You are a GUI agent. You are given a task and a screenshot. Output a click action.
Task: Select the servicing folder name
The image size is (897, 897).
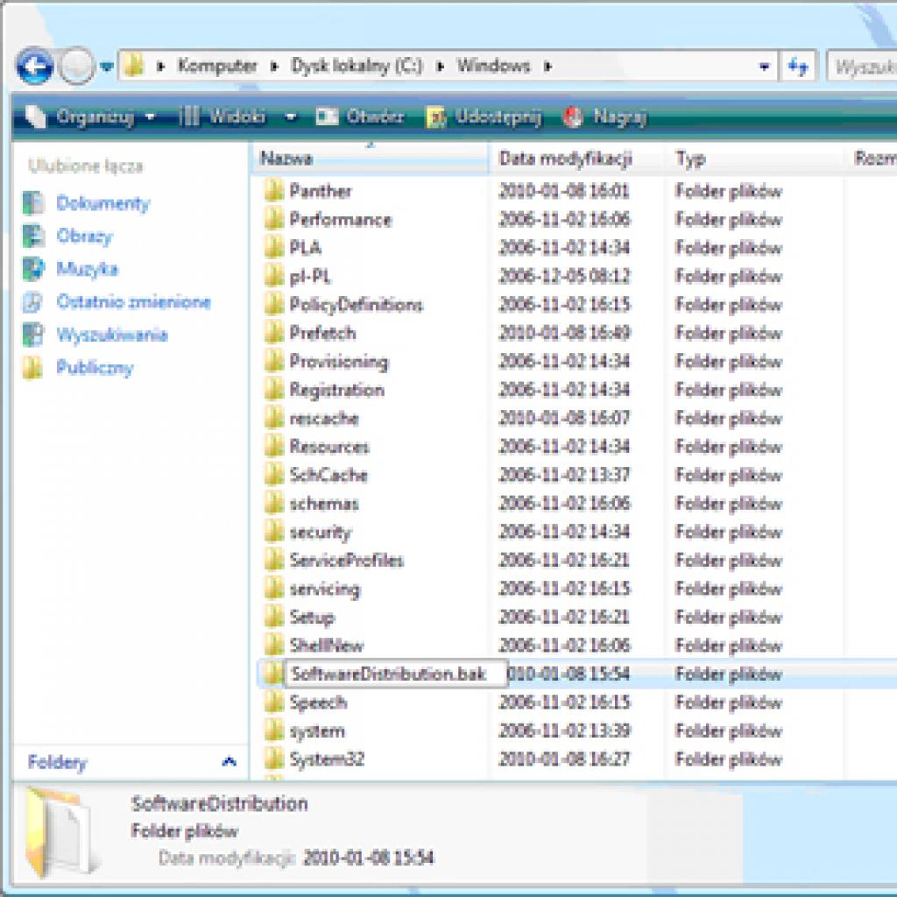324,589
